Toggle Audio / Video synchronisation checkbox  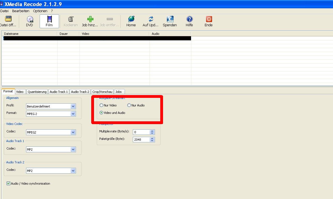(x=9, y=184)
